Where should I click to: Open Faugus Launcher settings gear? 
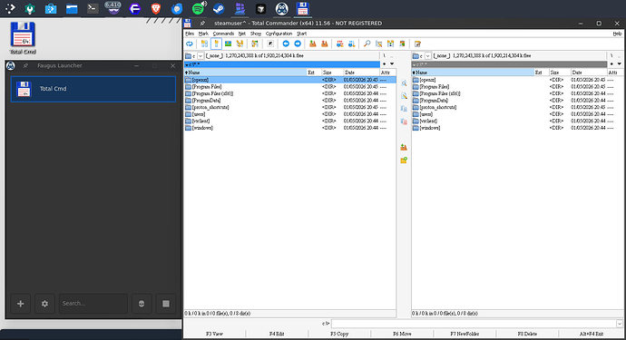(44, 304)
